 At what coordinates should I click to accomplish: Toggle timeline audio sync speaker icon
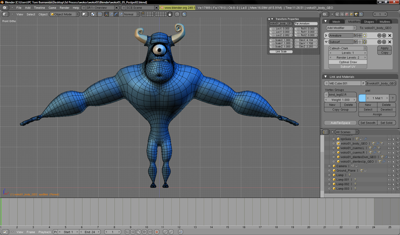pyautogui.click(x=180, y=232)
